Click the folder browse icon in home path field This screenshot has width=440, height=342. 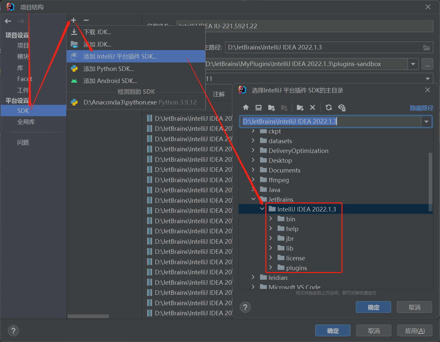(x=427, y=48)
